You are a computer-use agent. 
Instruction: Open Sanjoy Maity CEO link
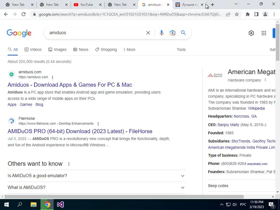click(x=228, y=125)
